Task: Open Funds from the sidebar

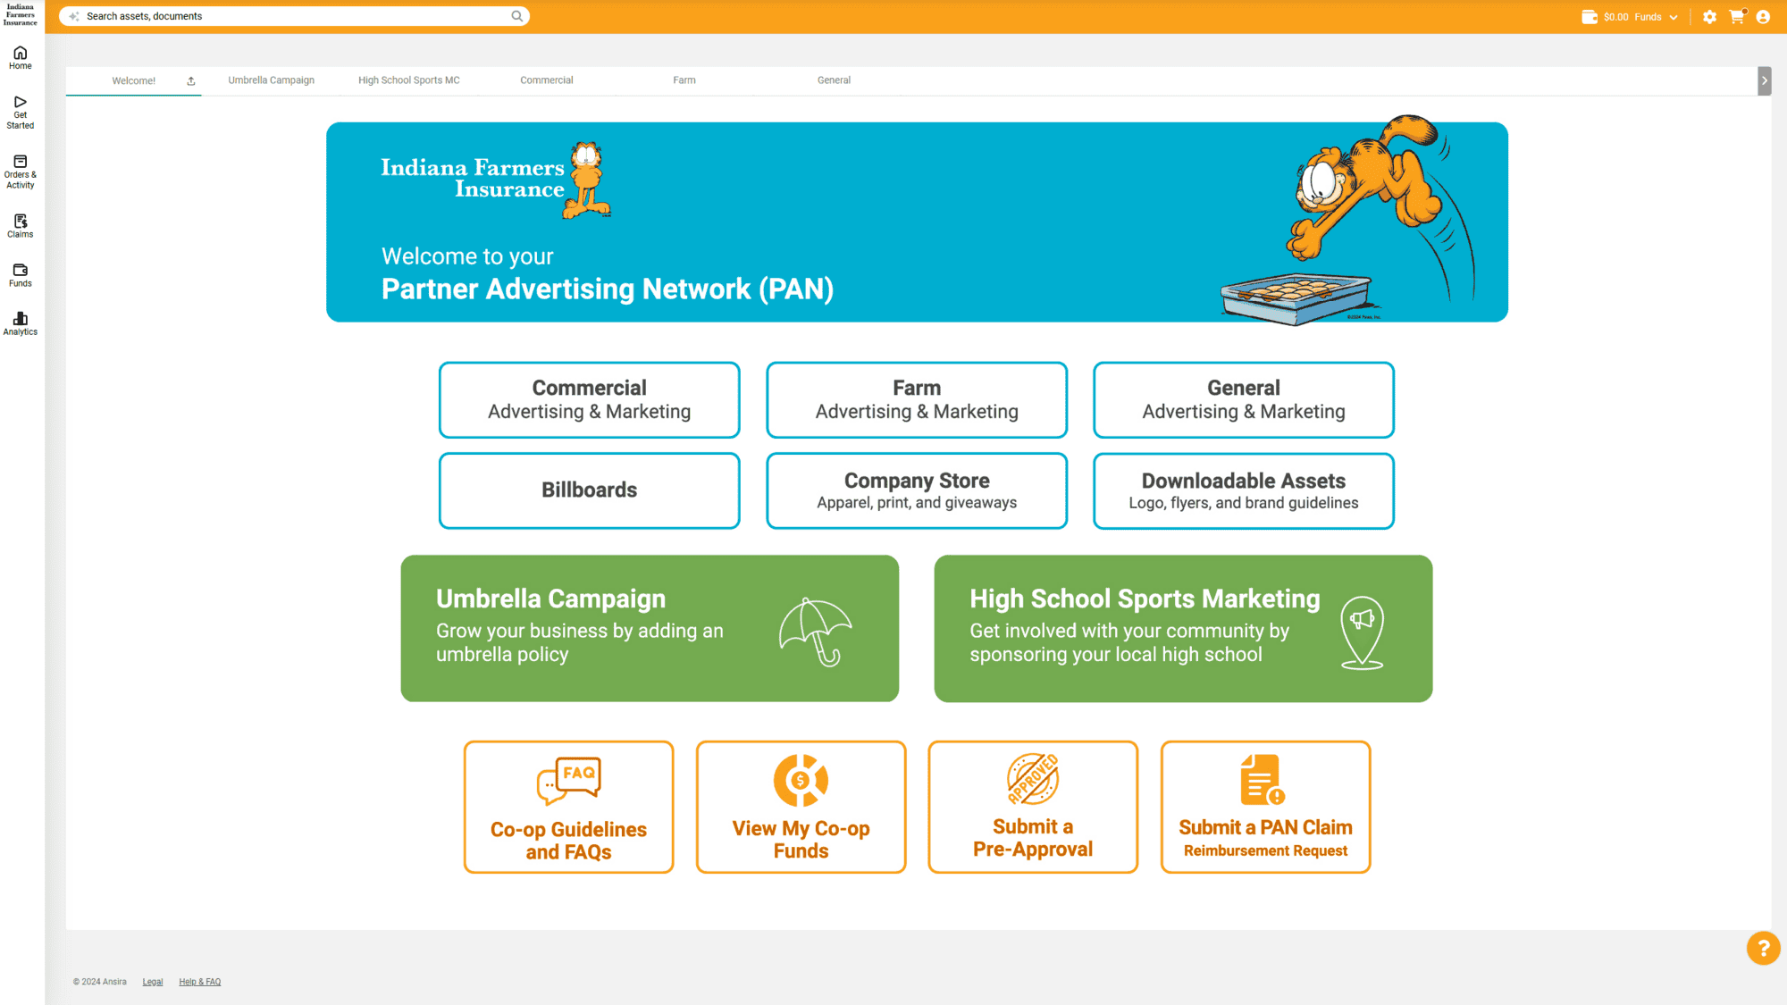Action: (20, 275)
